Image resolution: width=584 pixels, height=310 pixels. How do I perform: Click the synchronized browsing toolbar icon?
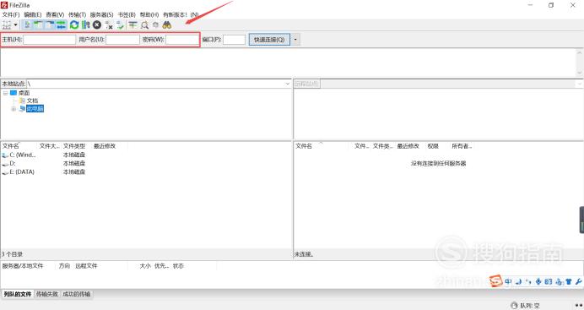point(155,25)
